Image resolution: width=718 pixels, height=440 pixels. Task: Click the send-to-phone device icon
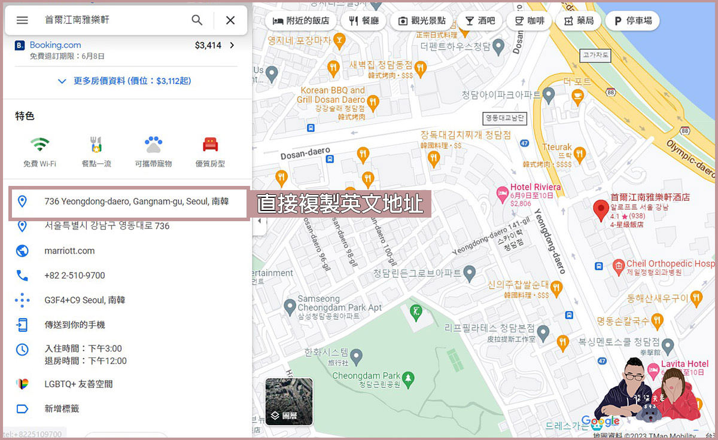[22, 325]
